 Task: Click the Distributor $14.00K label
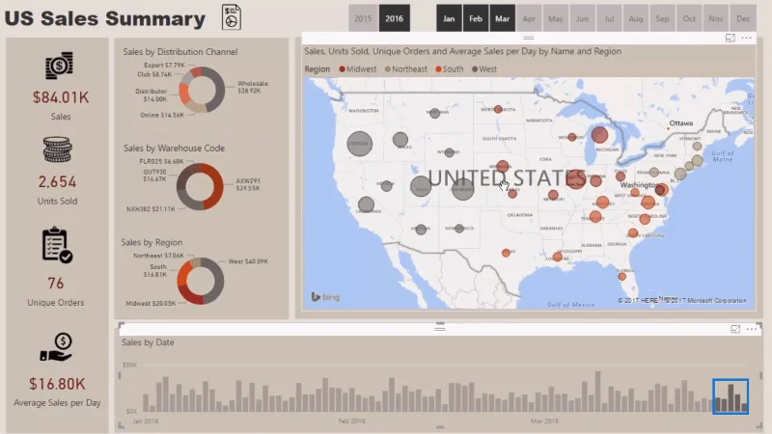[152, 95]
